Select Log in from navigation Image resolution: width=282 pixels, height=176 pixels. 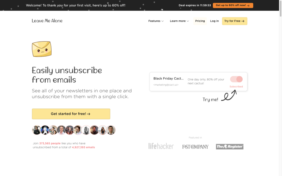(214, 21)
